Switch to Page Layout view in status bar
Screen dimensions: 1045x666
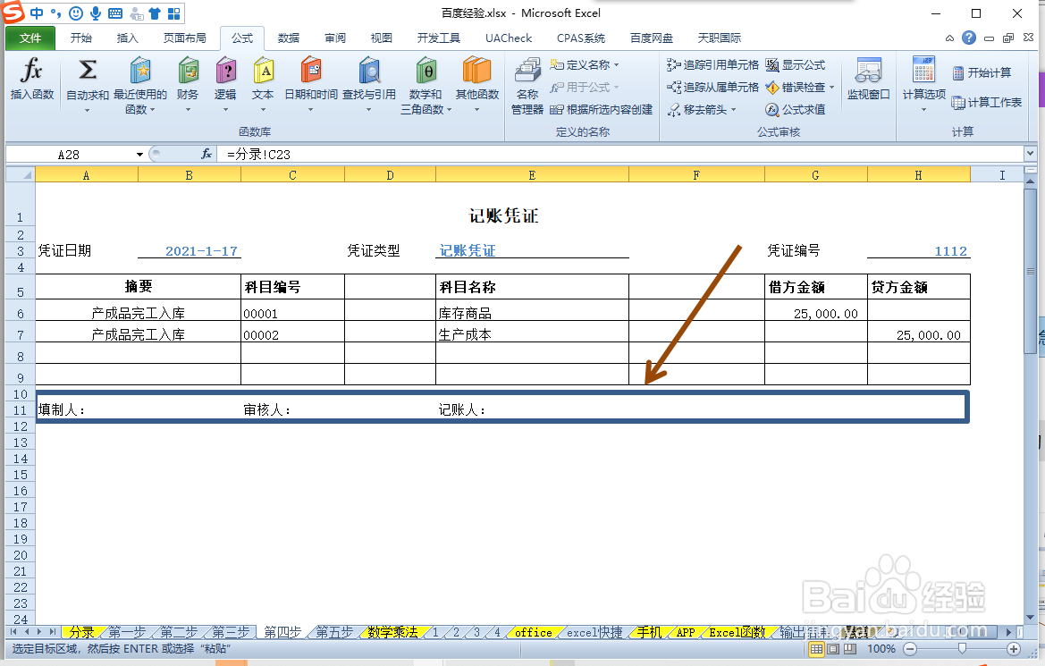(833, 649)
